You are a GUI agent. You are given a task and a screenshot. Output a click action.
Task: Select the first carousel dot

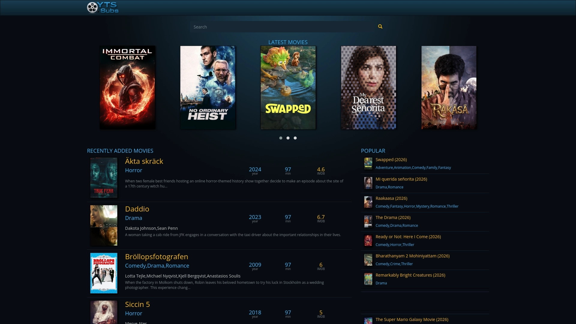pos(281,138)
